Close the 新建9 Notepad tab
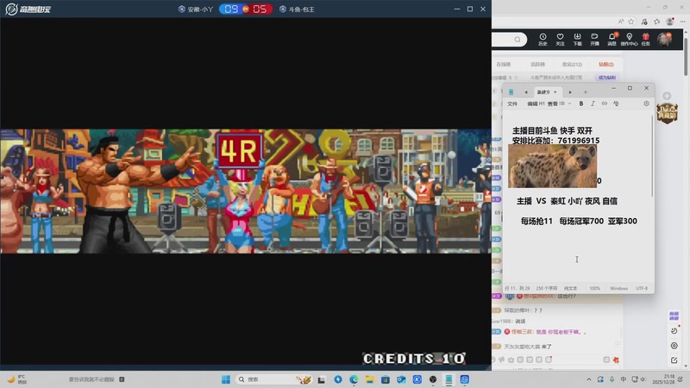The height and width of the screenshot is (388, 690). pyautogui.click(x=555, y=92)
